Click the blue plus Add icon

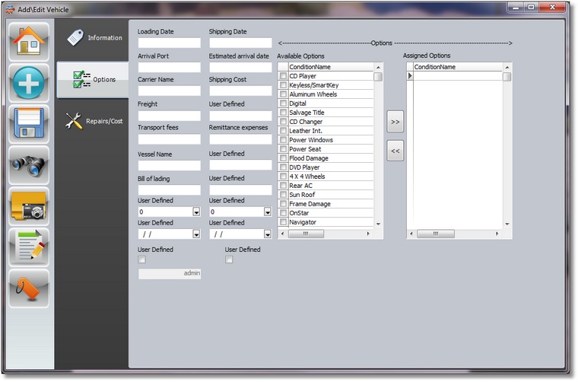click(30, 83)
